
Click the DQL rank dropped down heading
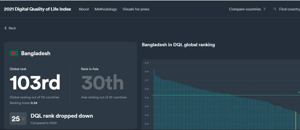tap(62, 116)
